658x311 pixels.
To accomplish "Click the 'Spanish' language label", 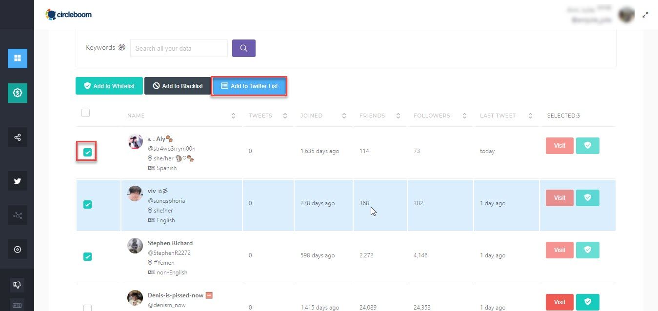I will pos(167,168).
